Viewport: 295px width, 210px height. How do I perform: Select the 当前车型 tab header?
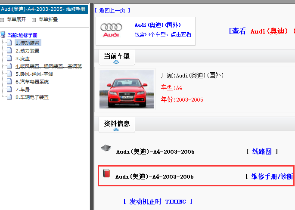click(117, 57)
